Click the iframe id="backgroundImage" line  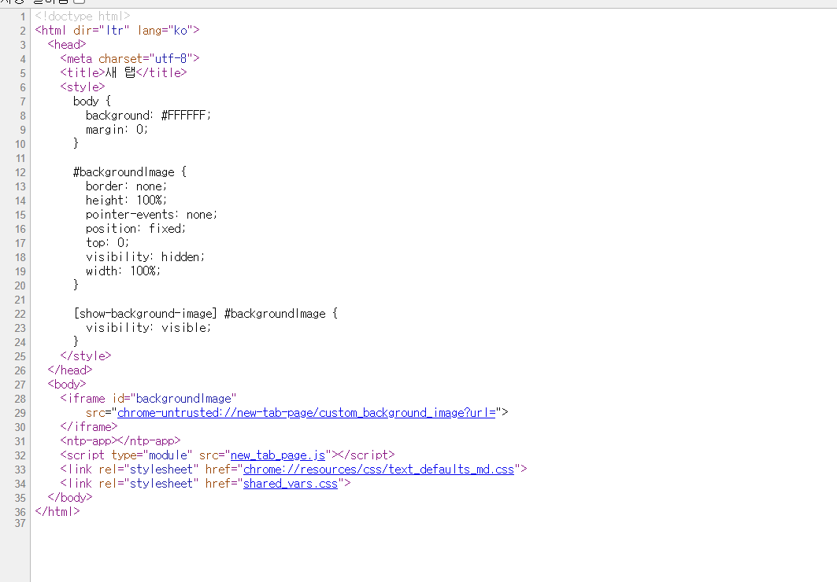[x=148, y=399]
